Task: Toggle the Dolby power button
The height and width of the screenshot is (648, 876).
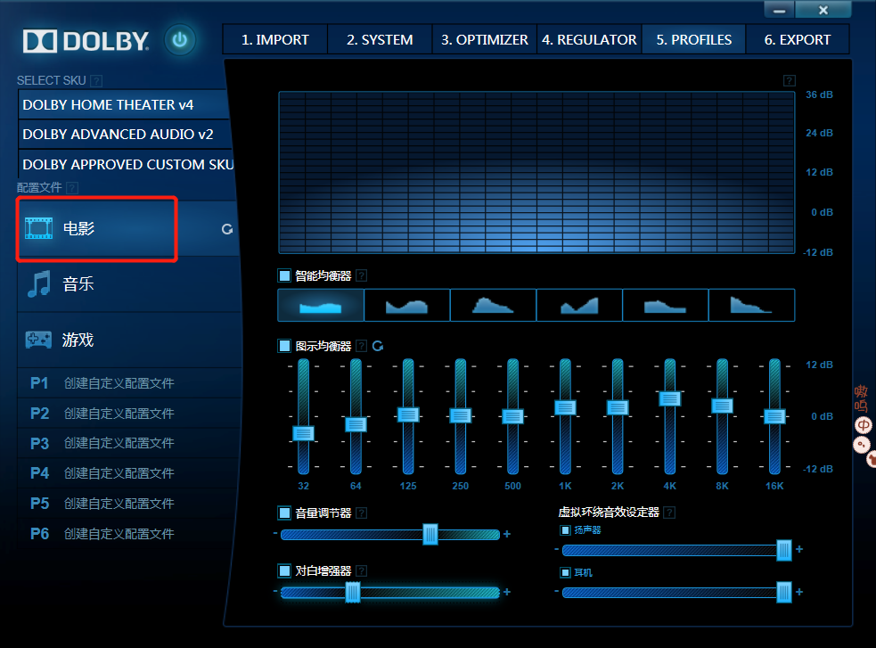Action: 179,39
